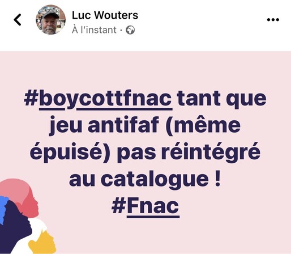This screenshot has width=291, height=254.
Task: Open the three-dot post options menu
Action: point(273,19)
